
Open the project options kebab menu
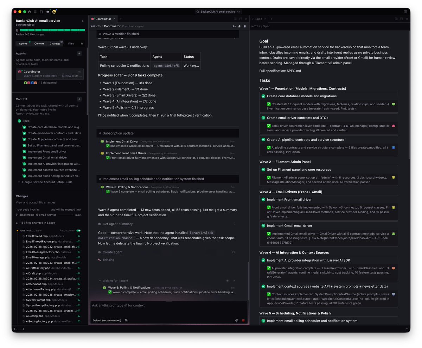83,21
